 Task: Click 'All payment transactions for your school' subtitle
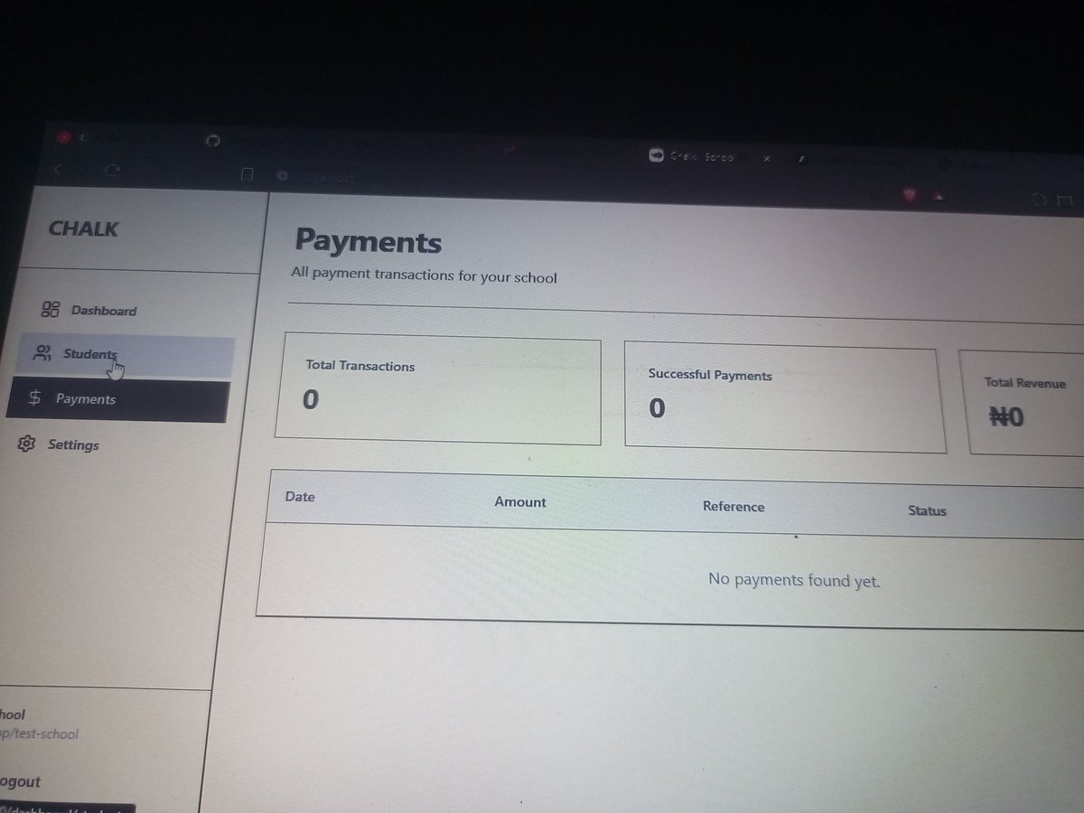coord(424,275)
